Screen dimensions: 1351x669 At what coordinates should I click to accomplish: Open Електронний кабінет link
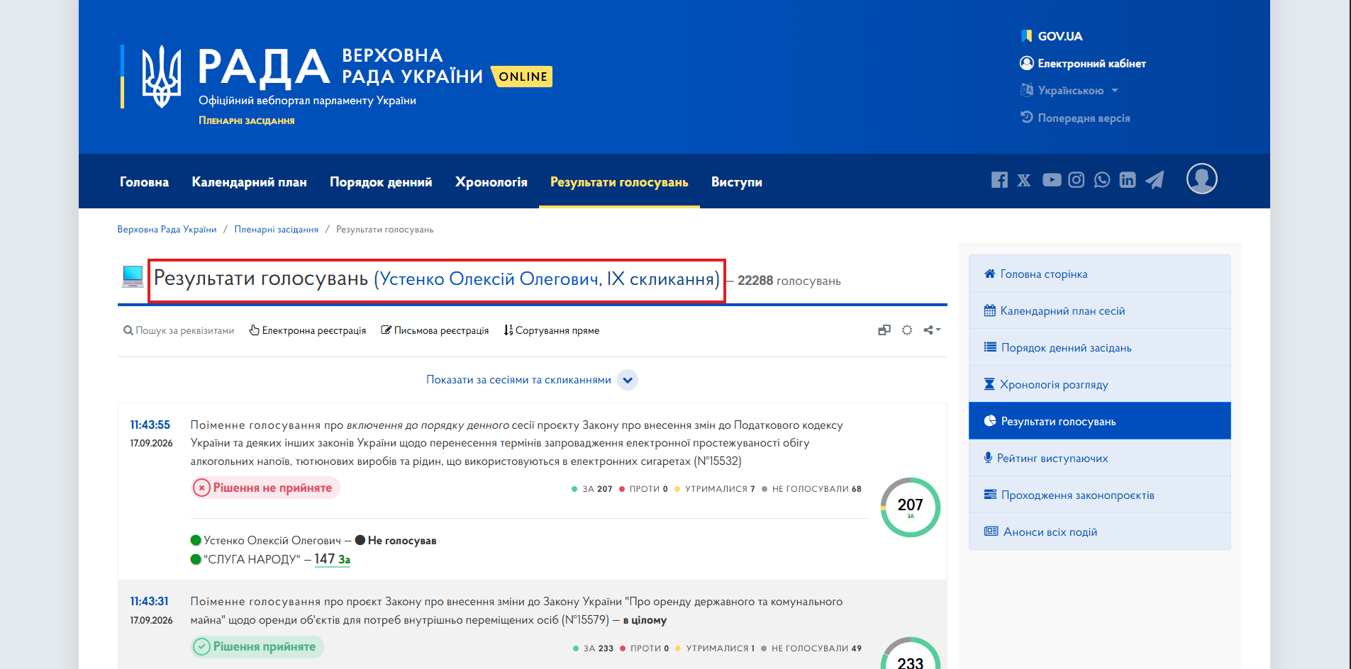pos(1083,64)
